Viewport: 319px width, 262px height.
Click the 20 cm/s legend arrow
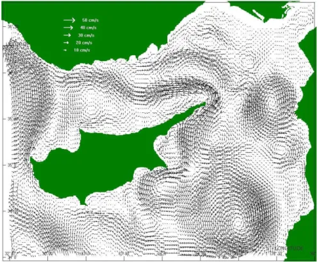(x=66, y=42)
